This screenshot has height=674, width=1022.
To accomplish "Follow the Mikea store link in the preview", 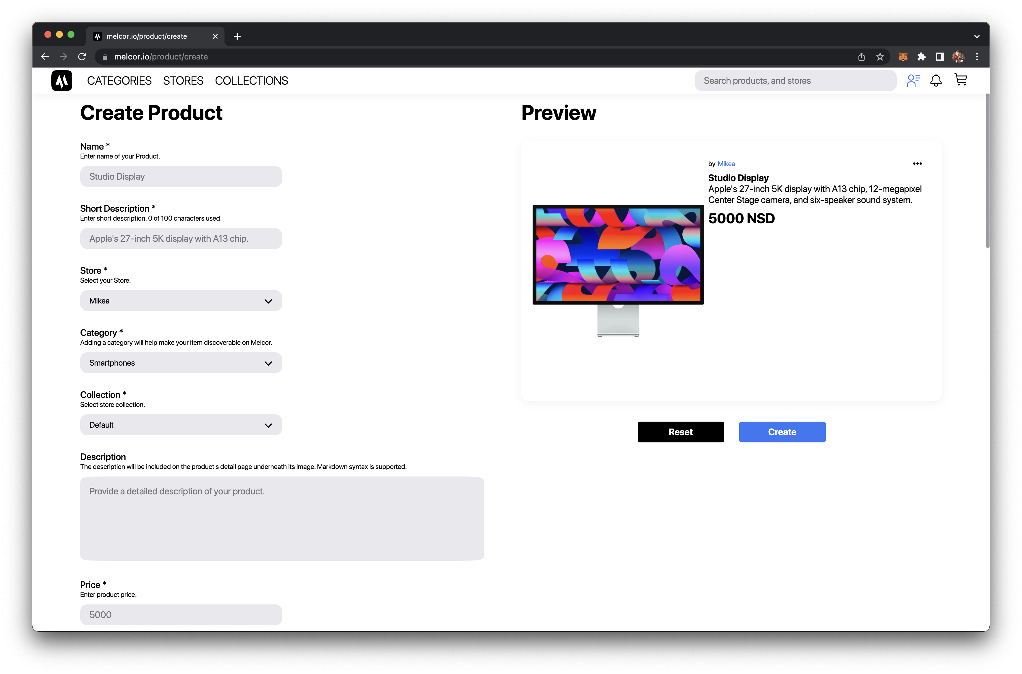I will coord(726,164).
